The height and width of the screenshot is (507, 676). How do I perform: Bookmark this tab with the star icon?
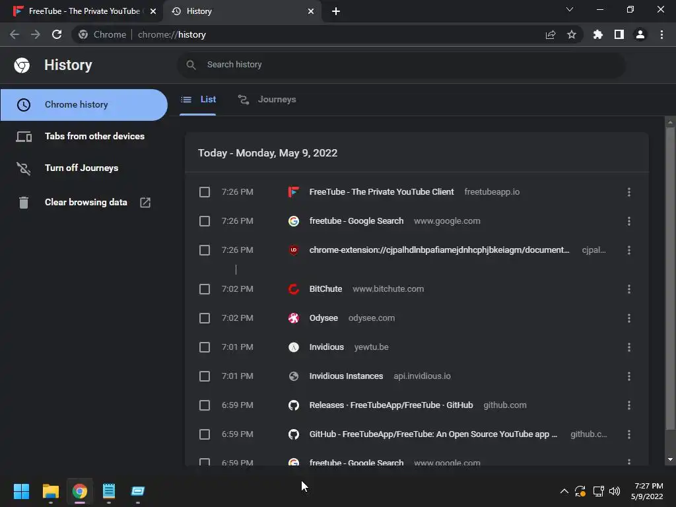(x=571, y=34)
